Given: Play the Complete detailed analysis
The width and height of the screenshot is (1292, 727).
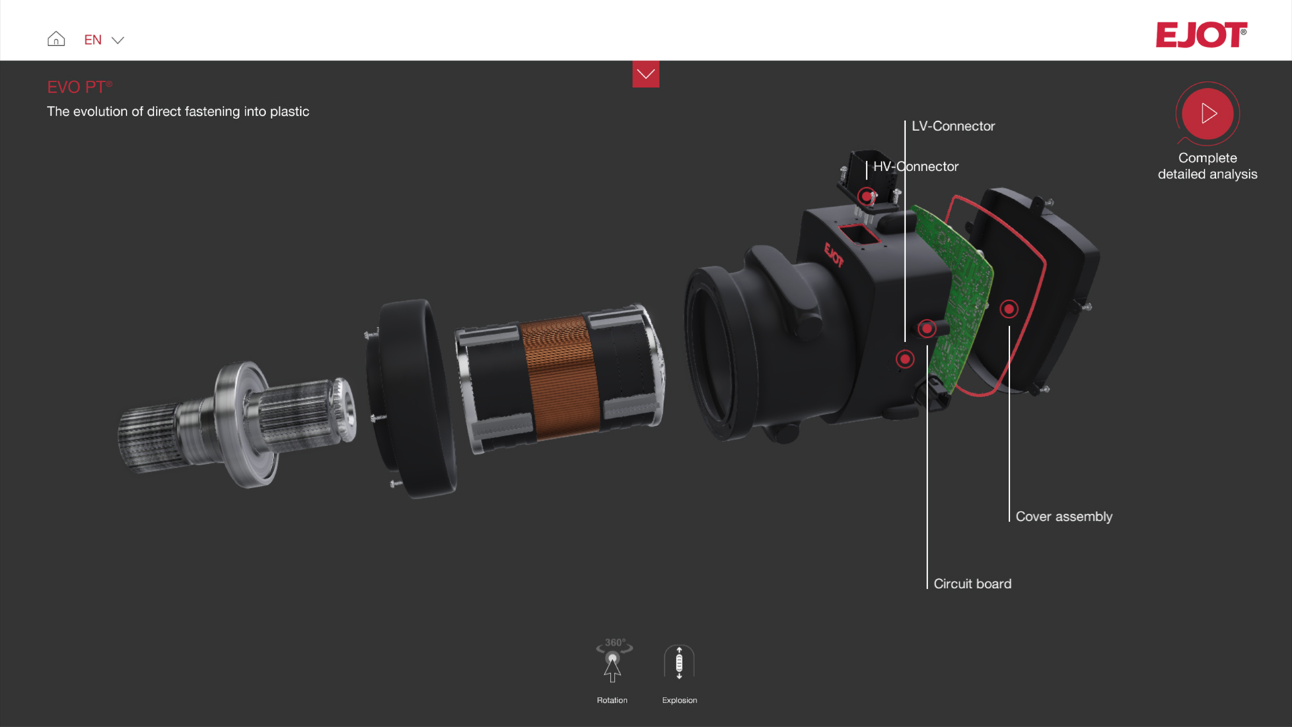Looking at the screenshot, I should tap(1207, 113).
